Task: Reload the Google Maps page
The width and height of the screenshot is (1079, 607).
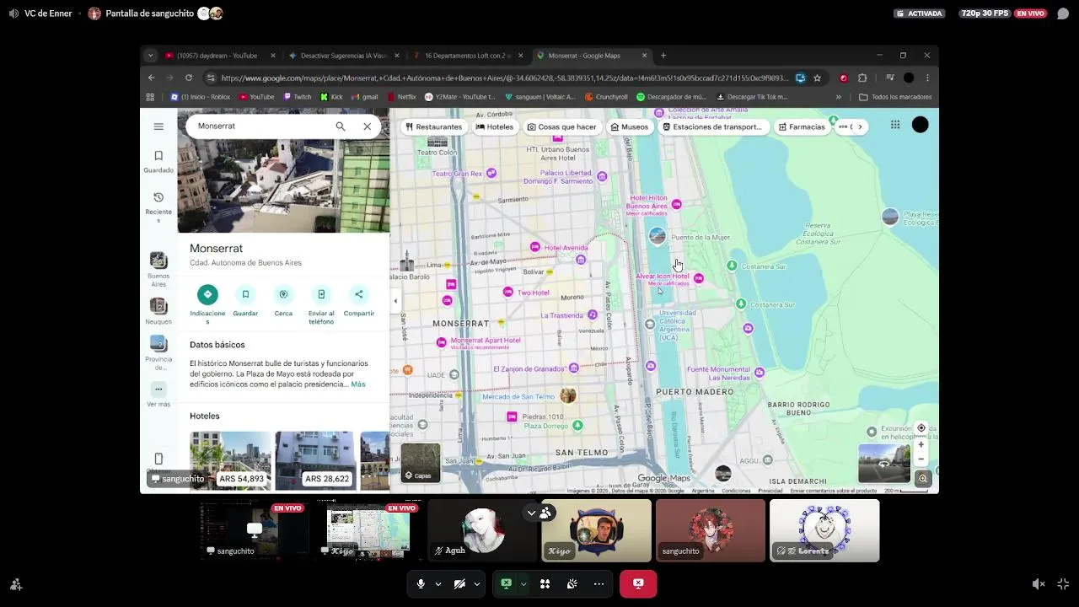Action: tap(188, 78)
